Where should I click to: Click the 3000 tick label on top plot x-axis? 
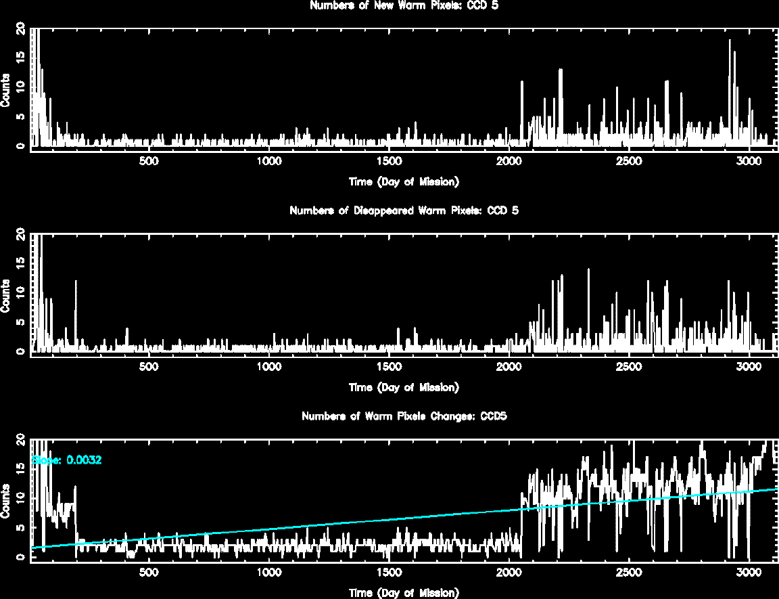[749, 161]
